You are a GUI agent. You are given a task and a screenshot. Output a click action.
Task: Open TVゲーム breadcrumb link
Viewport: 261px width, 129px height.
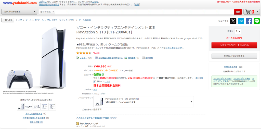[39, 20]
